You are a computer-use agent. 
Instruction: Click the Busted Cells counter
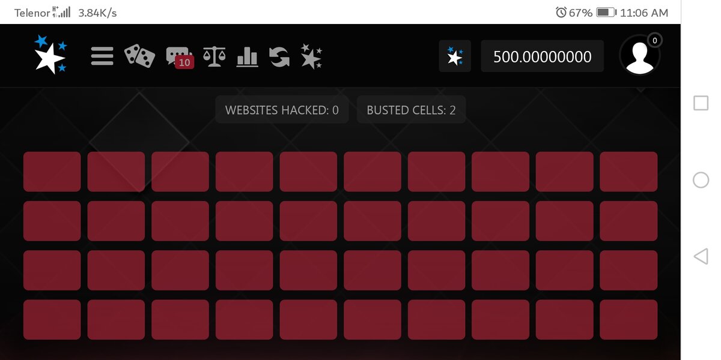[411, 110]
